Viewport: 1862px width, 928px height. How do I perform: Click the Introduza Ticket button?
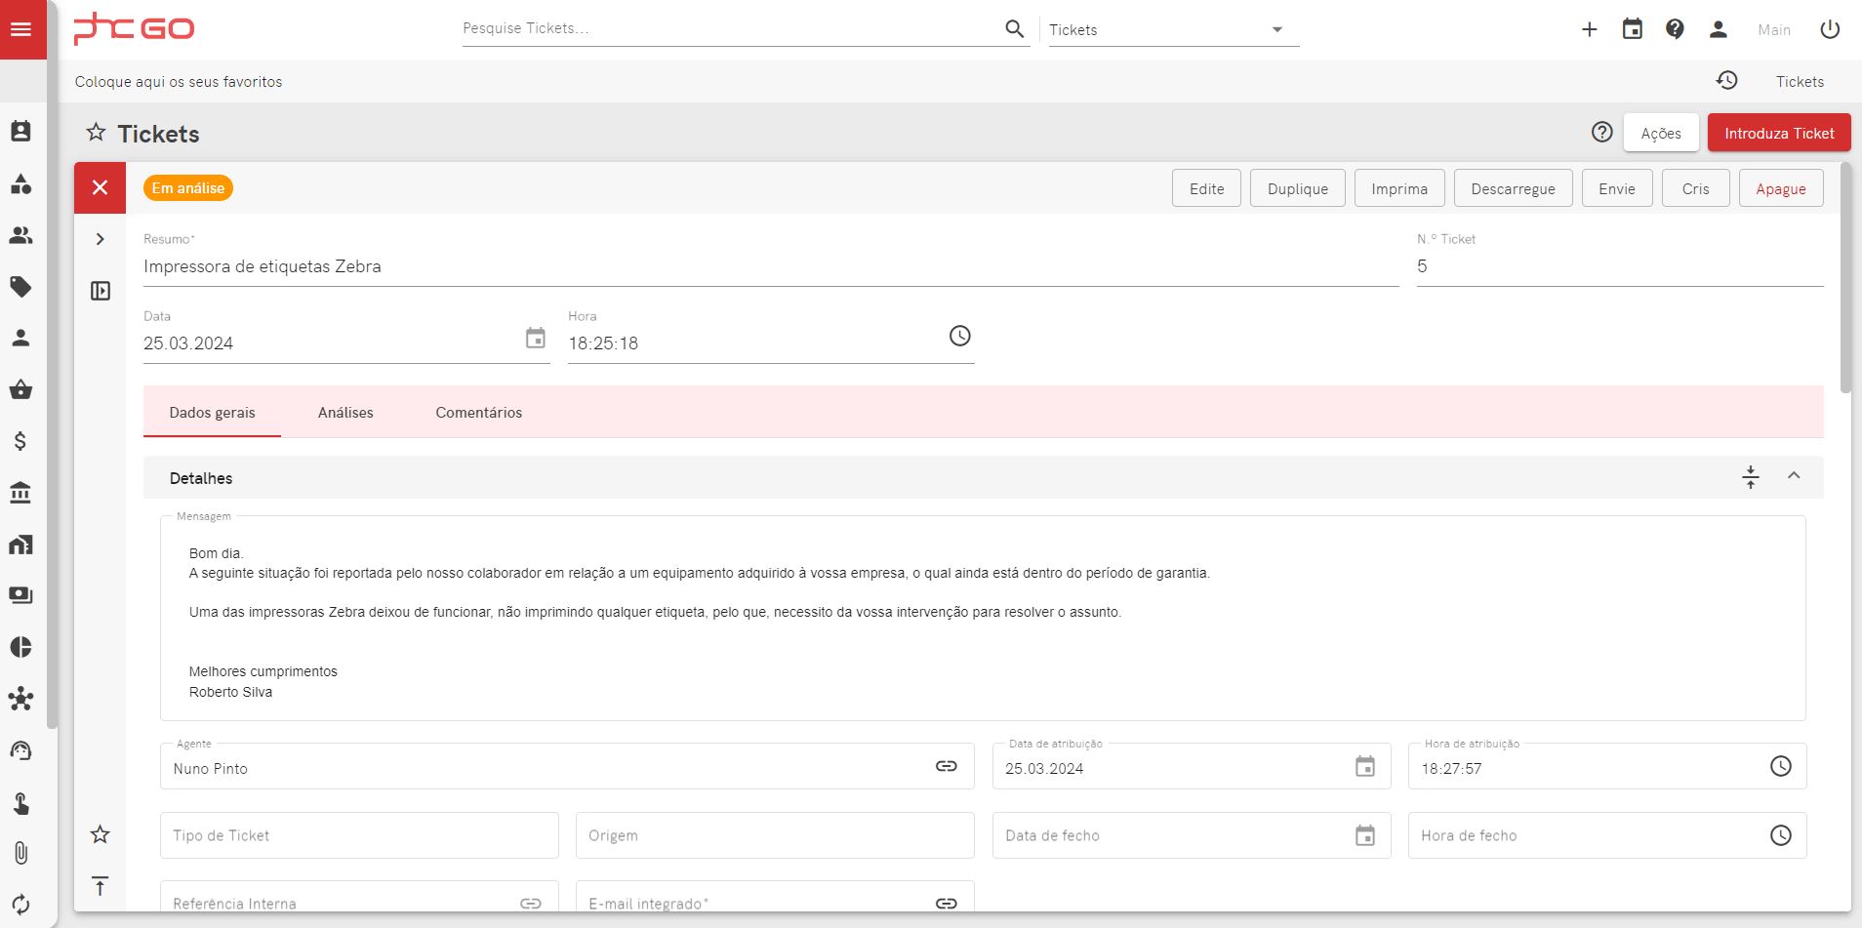click(x=1778, y=134)
